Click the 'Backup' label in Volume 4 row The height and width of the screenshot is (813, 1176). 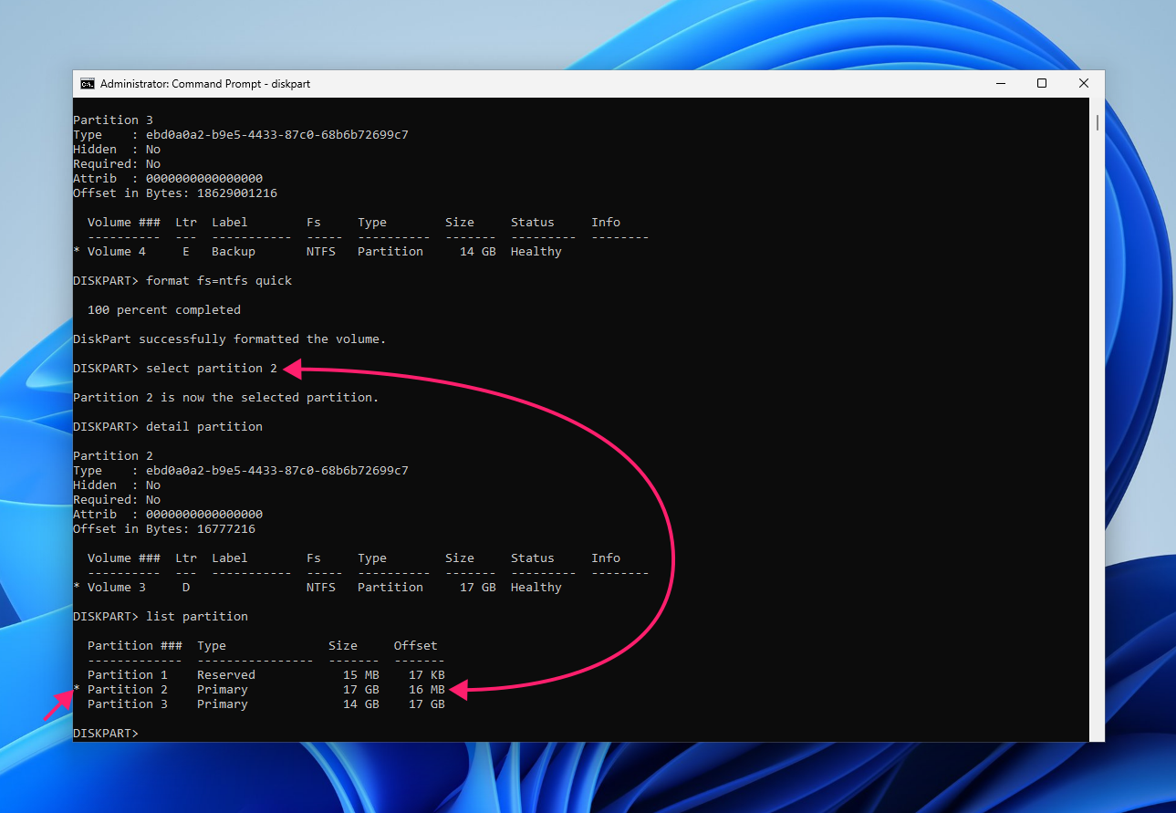(x=234, y=252)
